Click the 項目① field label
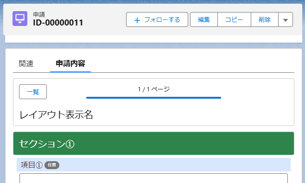 tap(32, 165)
